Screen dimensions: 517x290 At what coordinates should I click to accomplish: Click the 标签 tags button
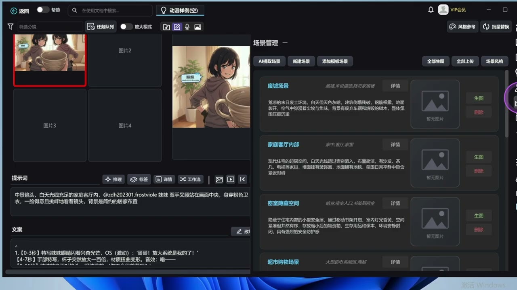[x=139, y=179]
